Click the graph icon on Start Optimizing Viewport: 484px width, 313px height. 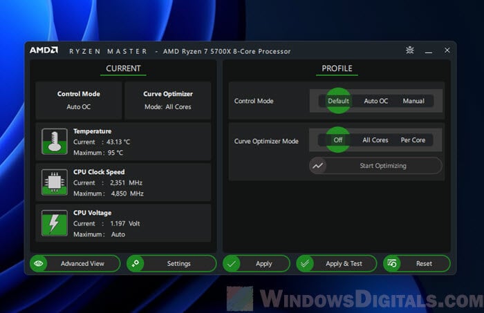pyautogui.click(x=317, y=166)
